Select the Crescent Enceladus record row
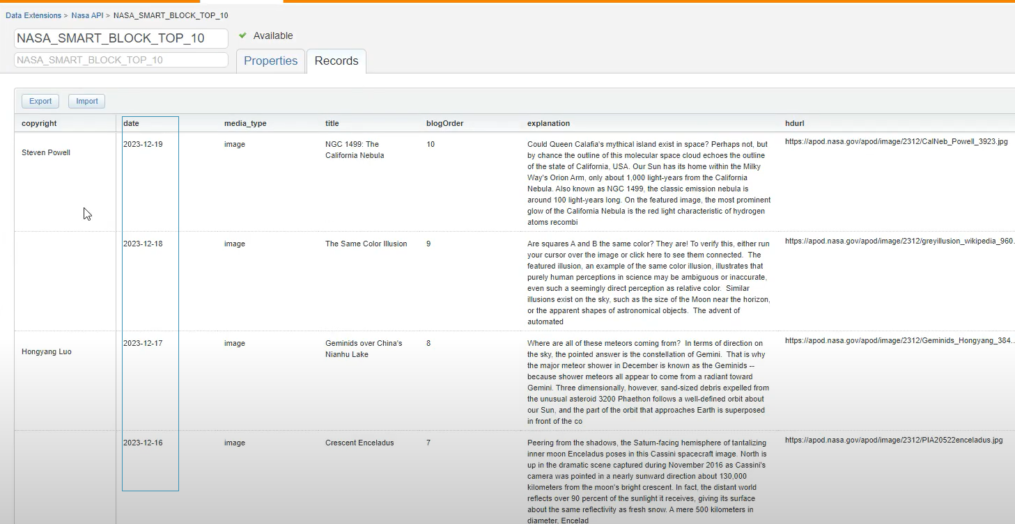Image resolution: width=1015 pixels, height=524 pixels. [359, 443]
